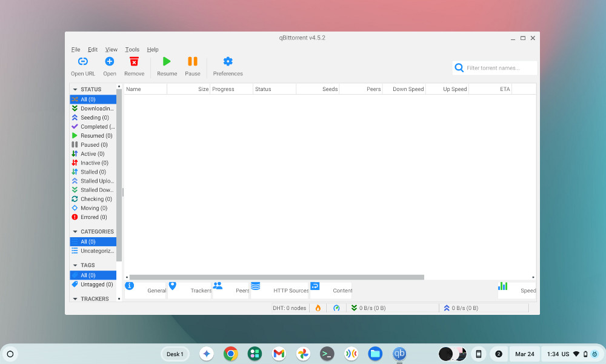
Task: Click DHT: 0 nodes in the status bar
Action: [290, 308]
